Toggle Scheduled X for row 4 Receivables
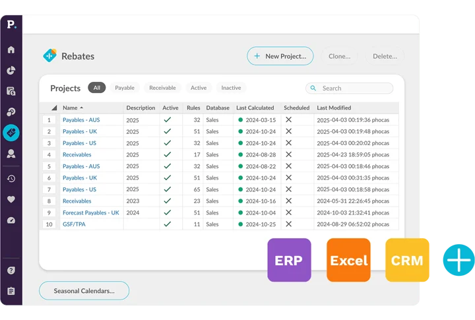475x320 pixels. point(289,154)
